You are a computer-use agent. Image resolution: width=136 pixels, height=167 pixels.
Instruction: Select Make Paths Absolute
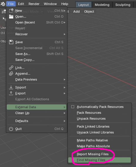tap(99, 146)
